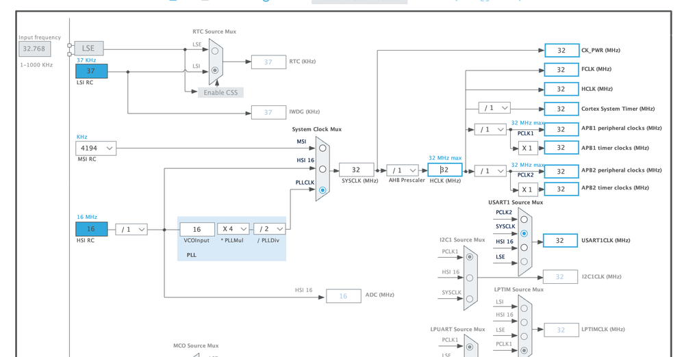
Task: Click the Enable CSS button
Action: point(220,92)
